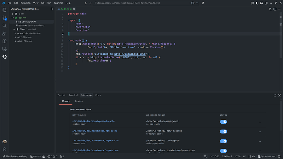
Task: Click the master branch in status bar
Action: pyautogui.click(x=35, y=157)
